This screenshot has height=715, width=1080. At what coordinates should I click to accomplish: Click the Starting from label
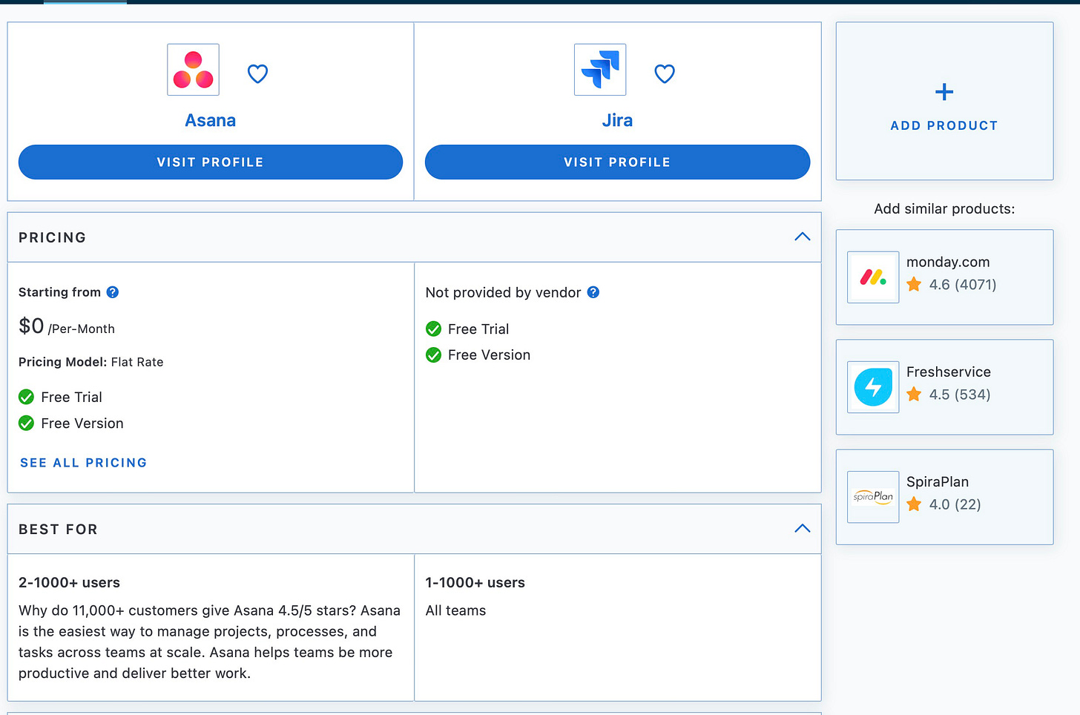click(x=59, y=292)
